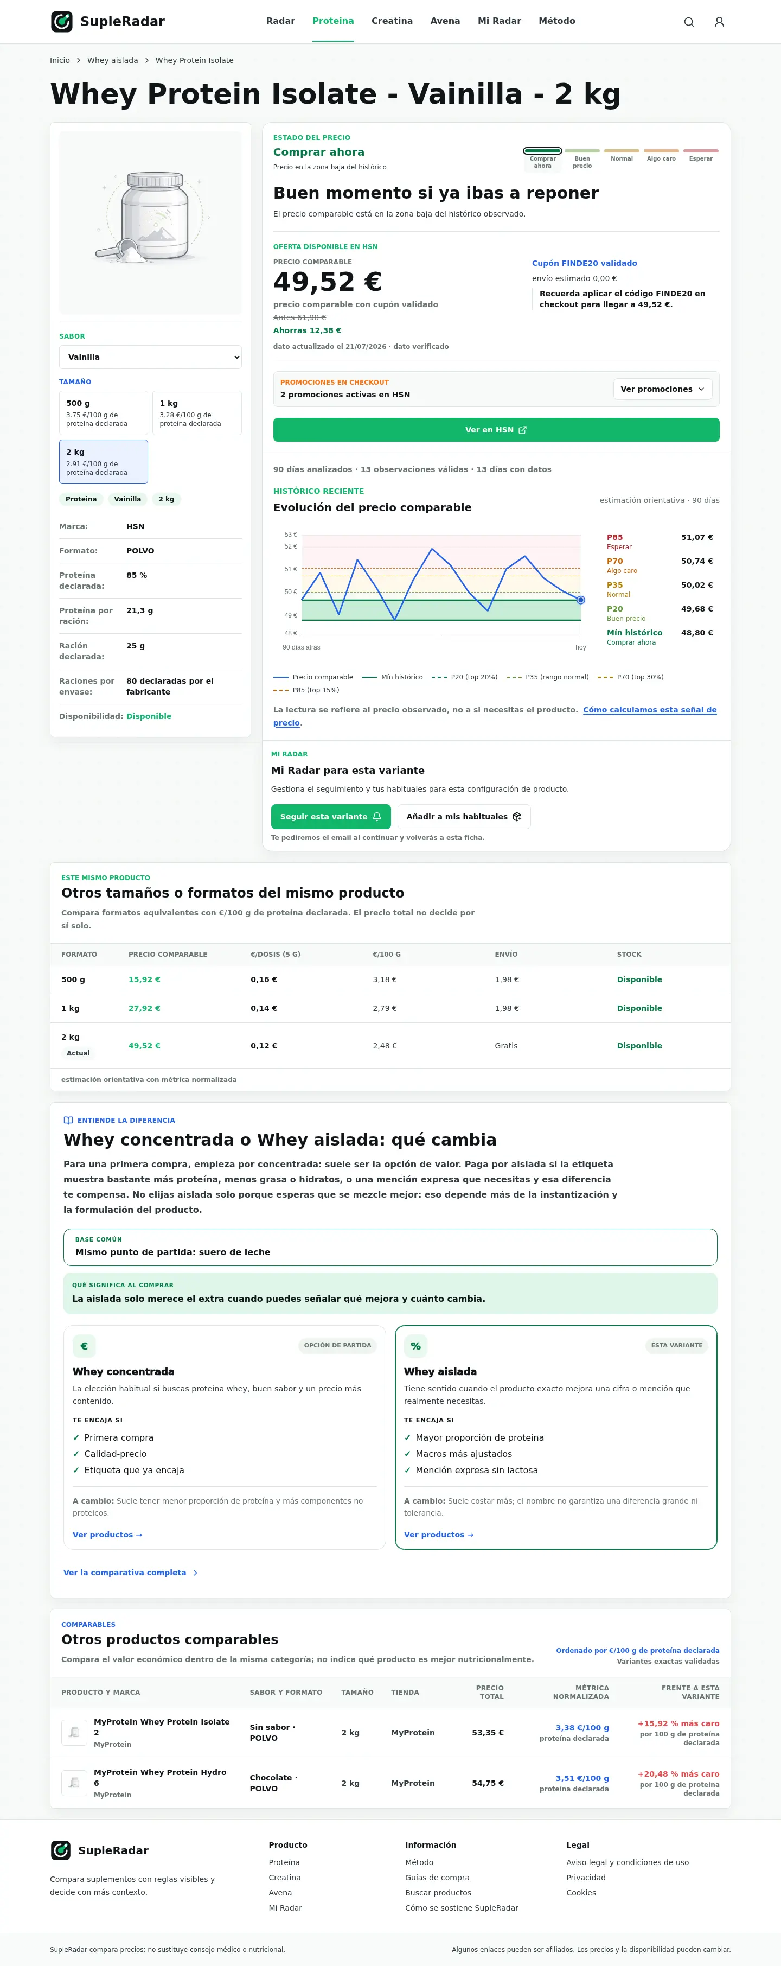The image size is (781, 1966).
Task: Click the 1 kg row price 27,92 €
Action: click(144, 1008)
